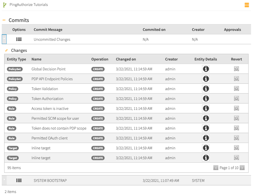Expand the SYSTEM BOOTSTRAP commit row
The width and height of the screenshot is (254, 195).
[x=4, y=180]
